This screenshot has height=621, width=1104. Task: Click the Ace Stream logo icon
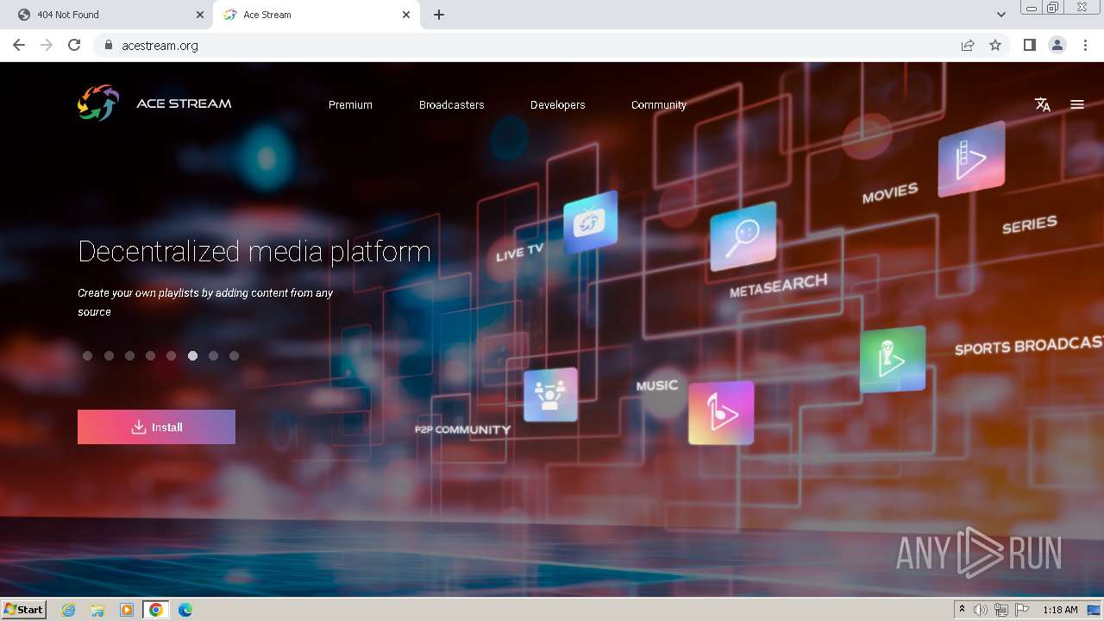(x=98, y=103)
